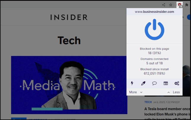Click the 5 out of 18 domains value

155,63
